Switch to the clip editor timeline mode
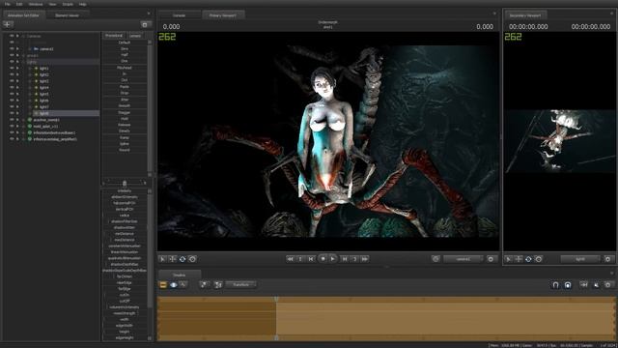 (x=163, y=285)
